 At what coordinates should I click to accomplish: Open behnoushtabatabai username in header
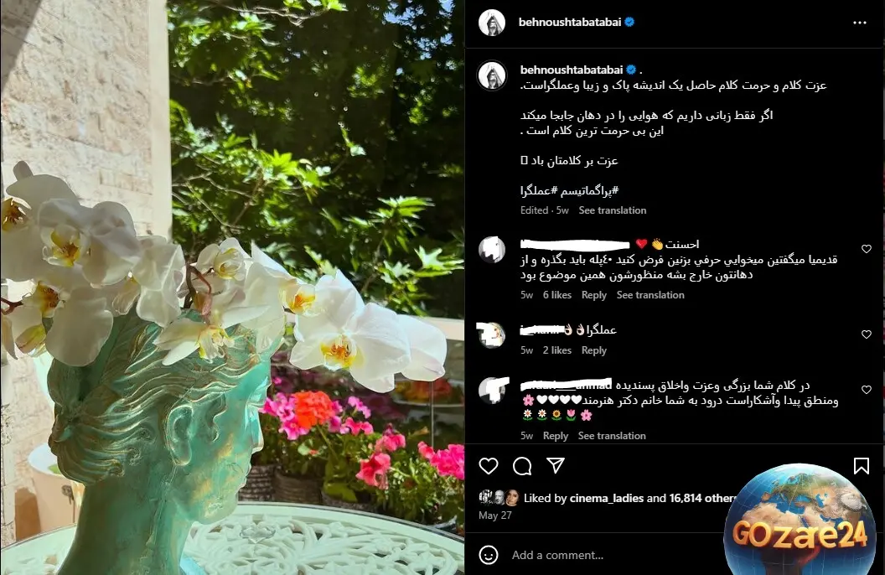570,22
